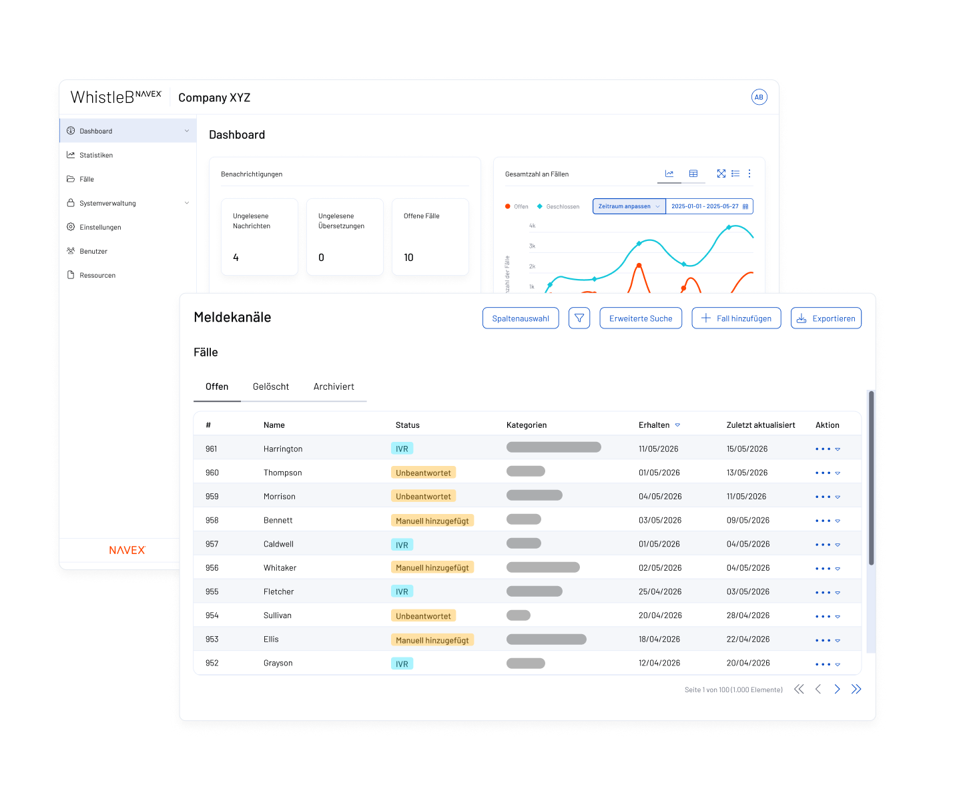Go to previous page of cases

pos(818,690)
